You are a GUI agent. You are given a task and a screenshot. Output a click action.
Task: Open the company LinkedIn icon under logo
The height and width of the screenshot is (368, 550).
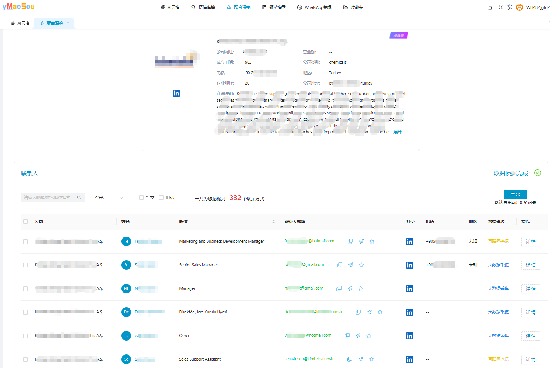176,93
